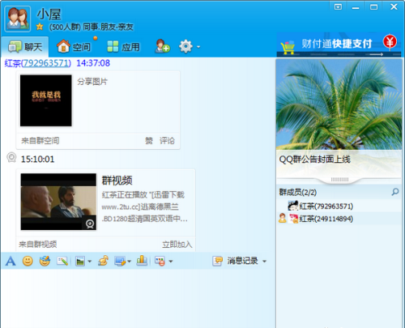Viewport: 405px width, 328px height.
Task: Expand the 消息记录 dropdown arrow
Action: click(264, 262)
